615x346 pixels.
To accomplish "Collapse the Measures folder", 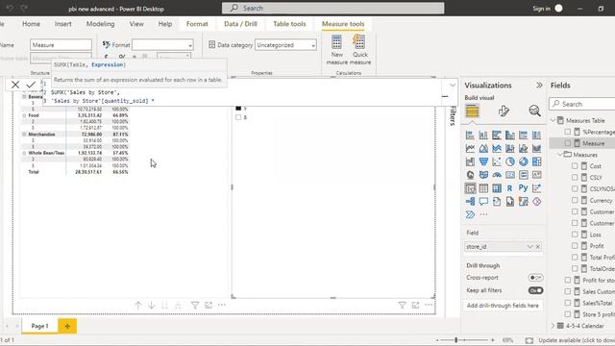I will point(560,155).
